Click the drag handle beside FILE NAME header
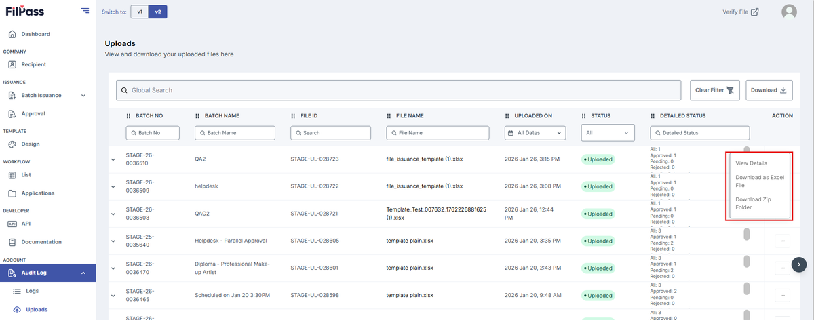The height and width of the screenshot is (320, 814). pos(389,116)
